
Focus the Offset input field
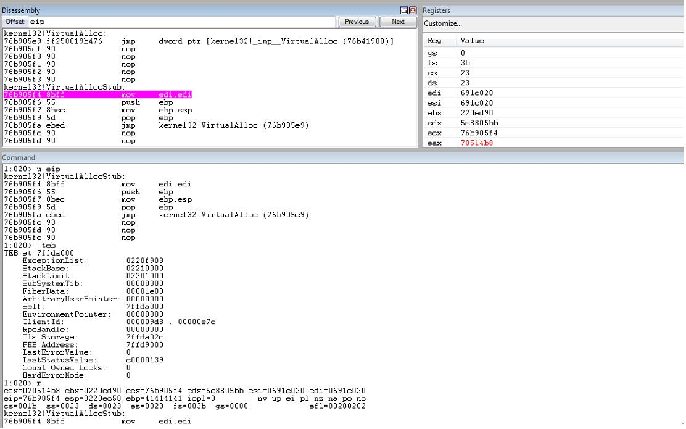pyautogui.click(x=181, y=22)
